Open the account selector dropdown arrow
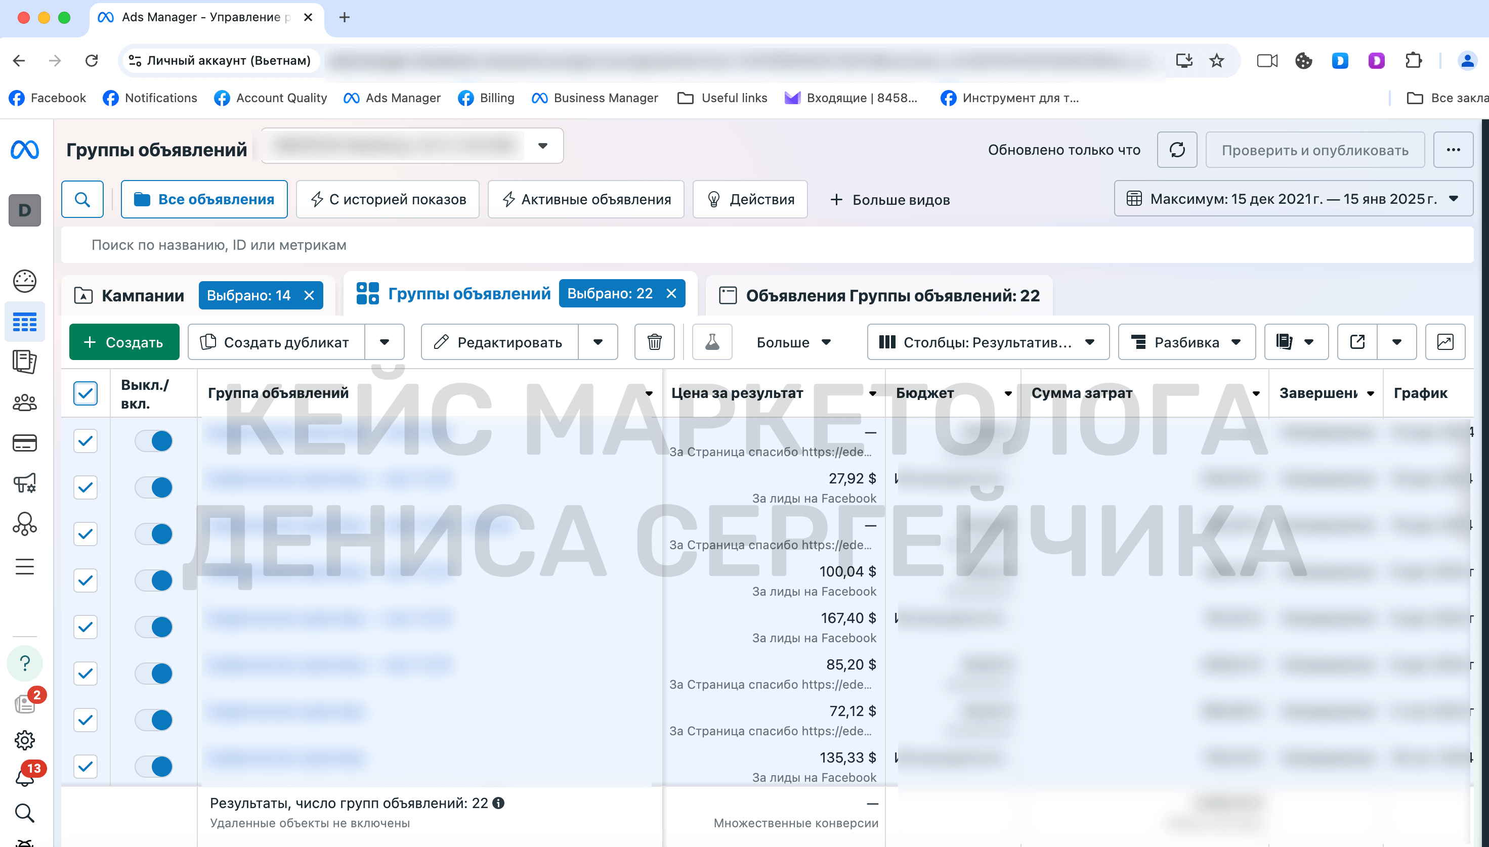The image size is (1489, 847). click(543, 146)
